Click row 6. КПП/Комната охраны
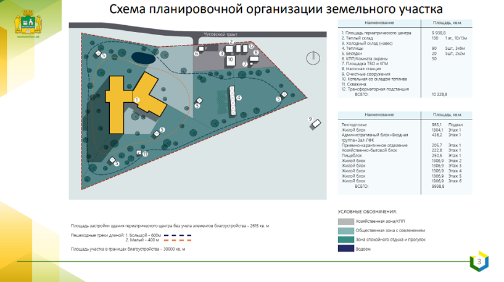The image size is (504, 282). pyautogui.click(x=405, y=58)
